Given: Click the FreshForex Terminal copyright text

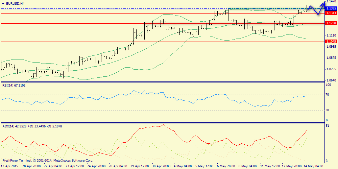Looking at the screenshot, I should pyautogui.click(x=48, y=161).
